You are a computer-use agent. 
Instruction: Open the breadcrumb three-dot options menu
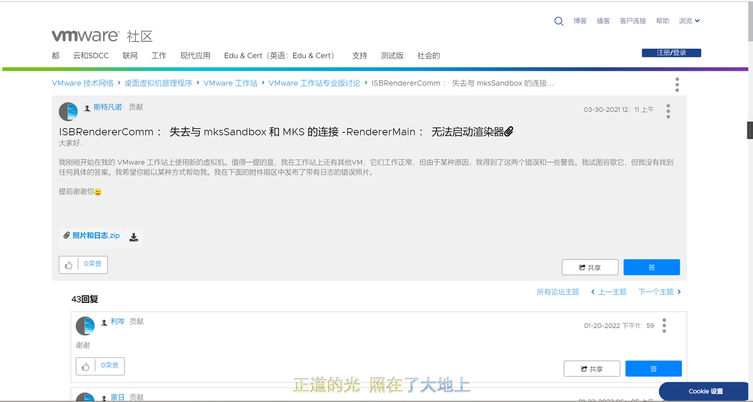[x=677, y=85]
